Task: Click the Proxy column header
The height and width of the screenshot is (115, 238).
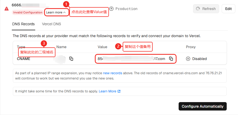Action: pyautogui.click(x=191, y=47)
